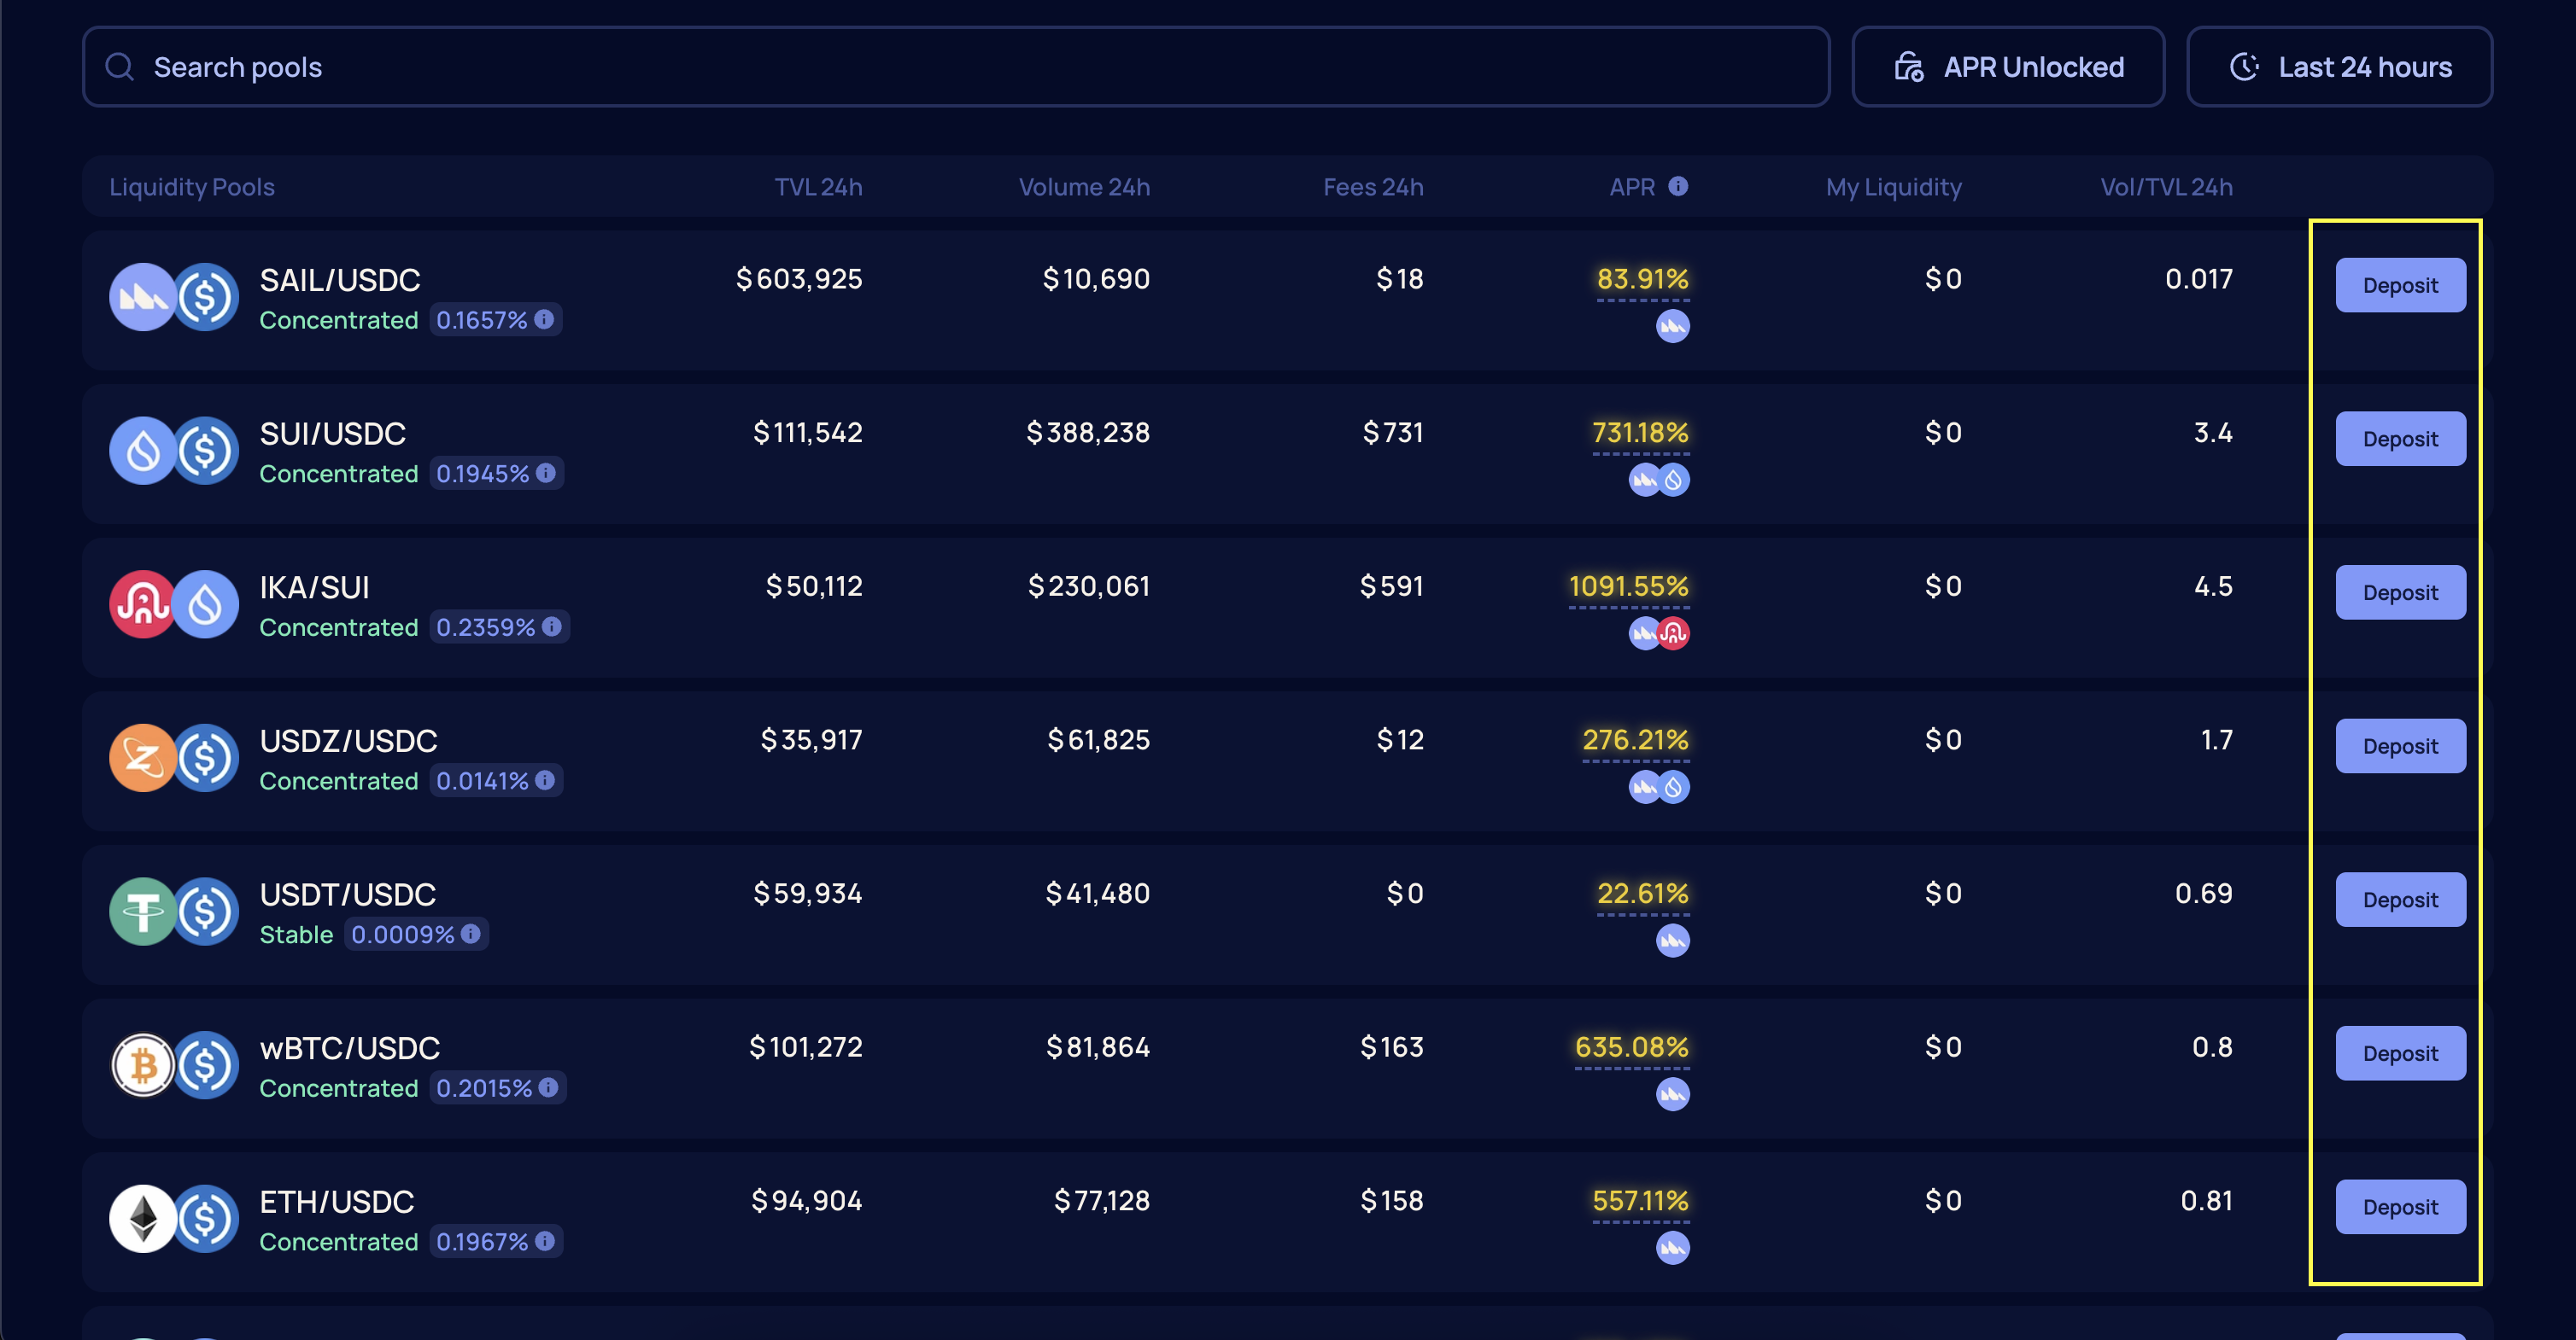Screen dimensions: 2576x1340
Task: Click the wBTC/USDC Bitcoin token icon
Action: [x=143, y=1065]
